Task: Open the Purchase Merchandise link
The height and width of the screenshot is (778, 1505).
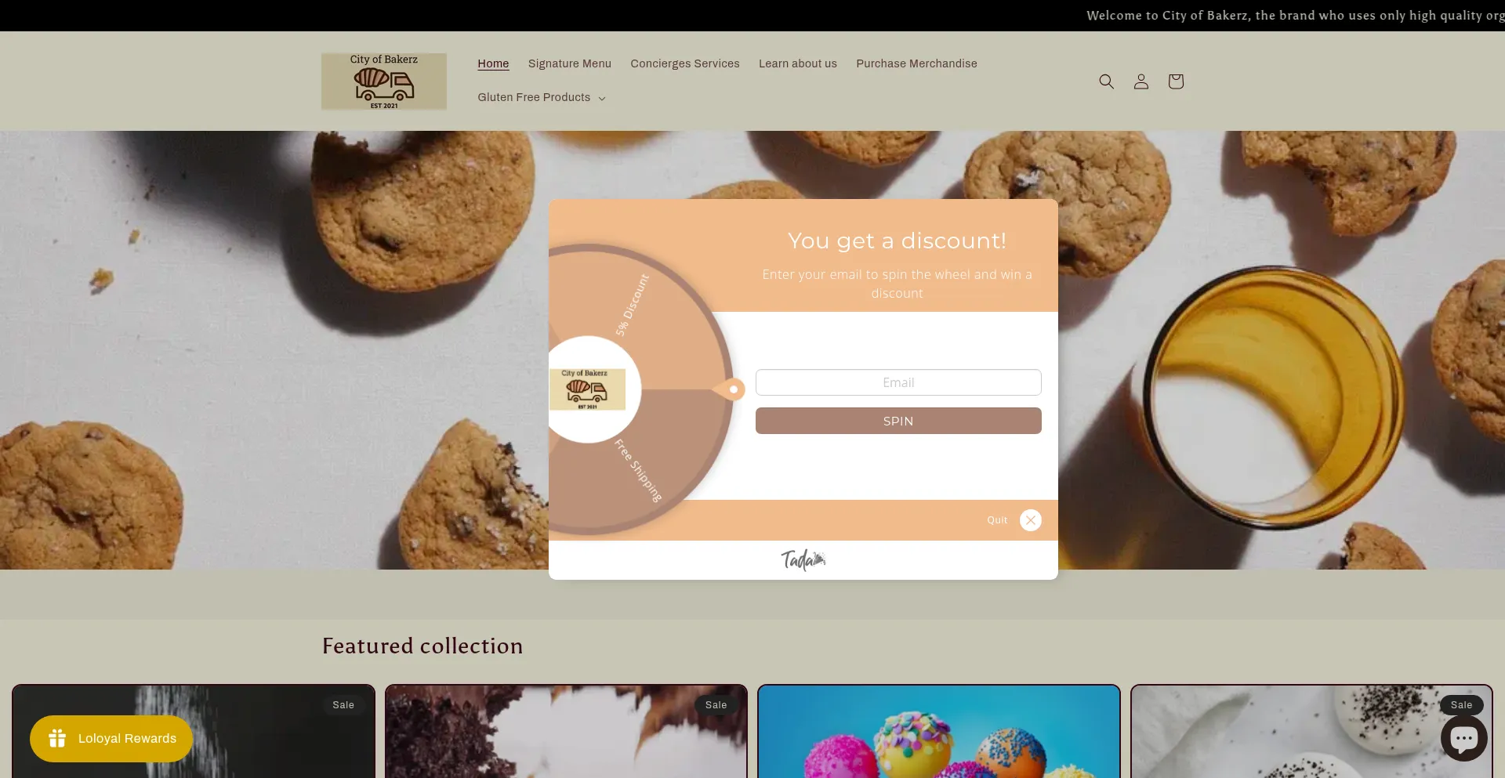Action: pos(916,63)
